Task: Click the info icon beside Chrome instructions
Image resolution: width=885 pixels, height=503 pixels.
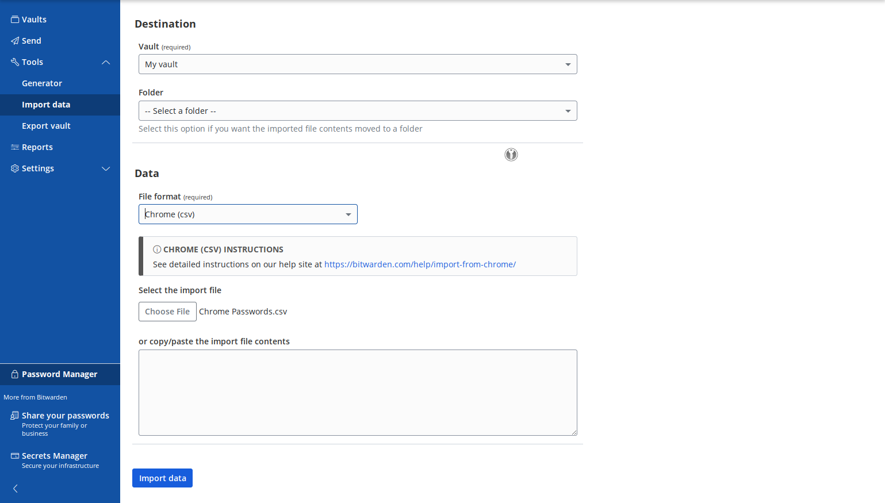Action: (x=157, y=249)
